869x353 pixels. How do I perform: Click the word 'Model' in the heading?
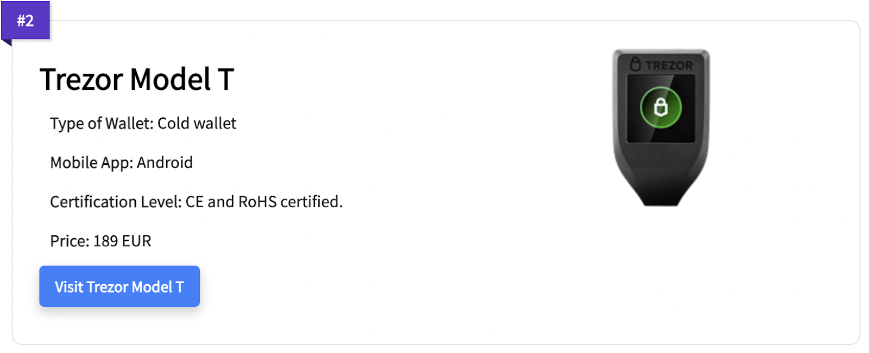(170, 80)
